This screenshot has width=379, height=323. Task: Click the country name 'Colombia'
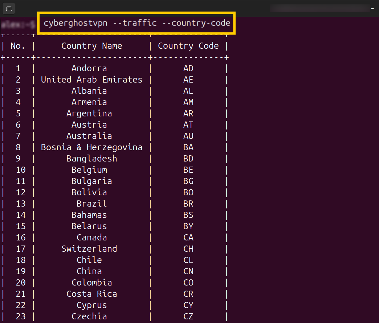91,283
